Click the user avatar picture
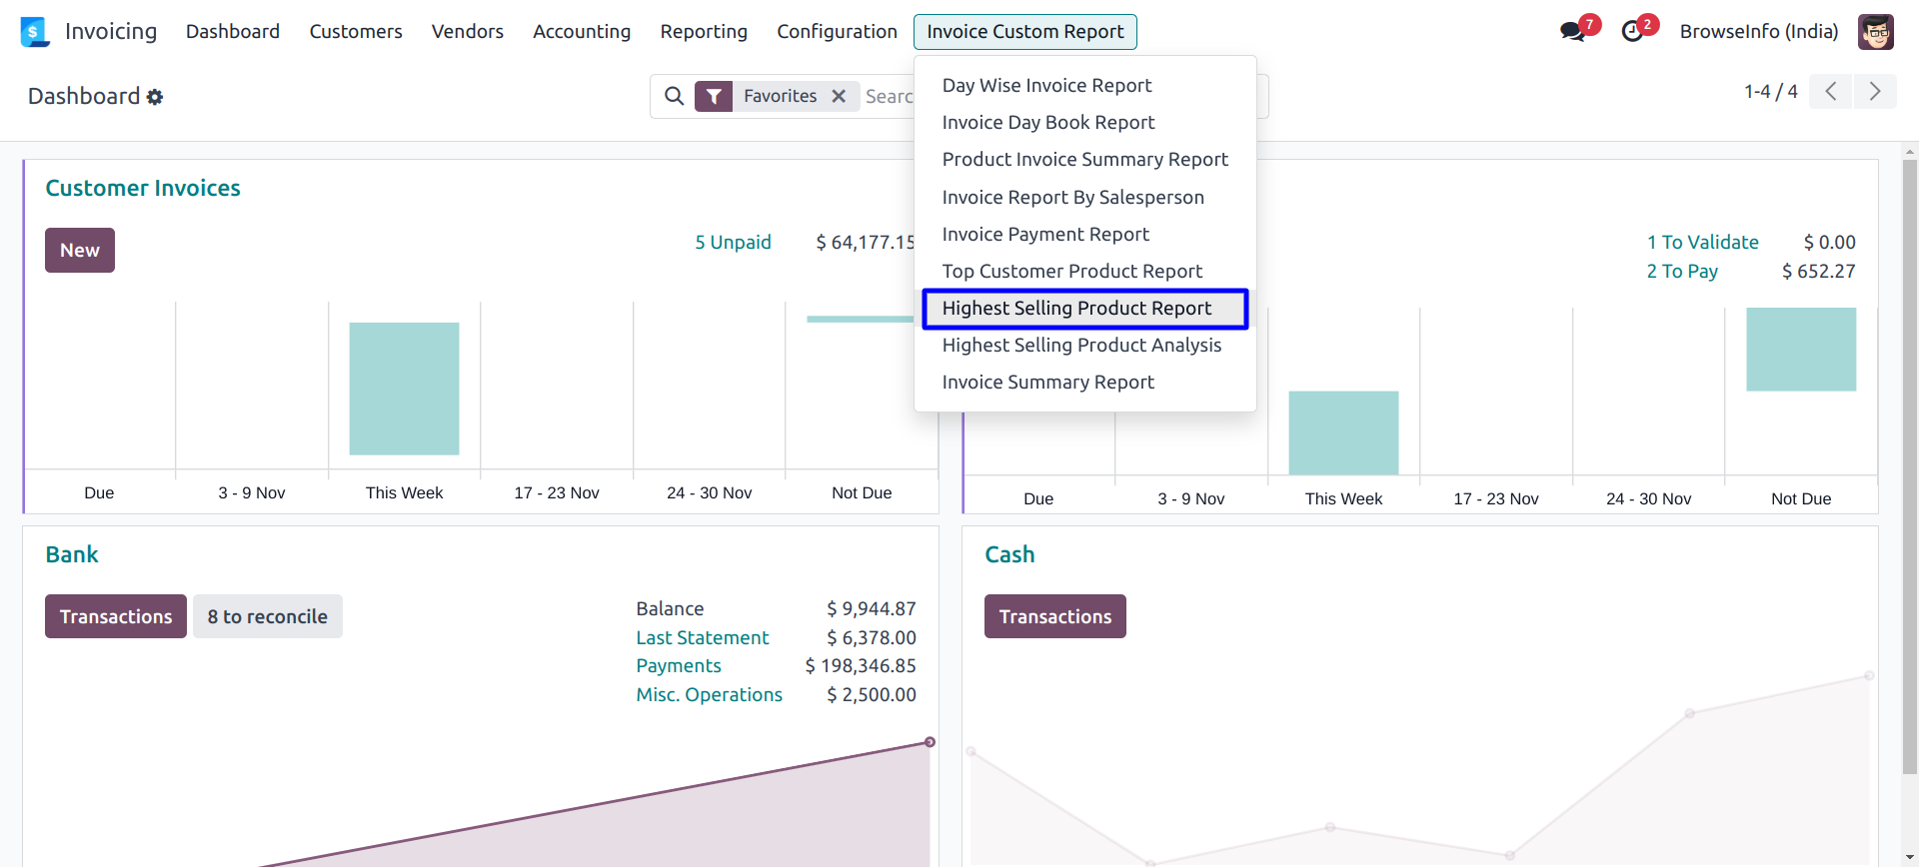The width and height of the screenshot is (1919, 867). [1875, 32]
